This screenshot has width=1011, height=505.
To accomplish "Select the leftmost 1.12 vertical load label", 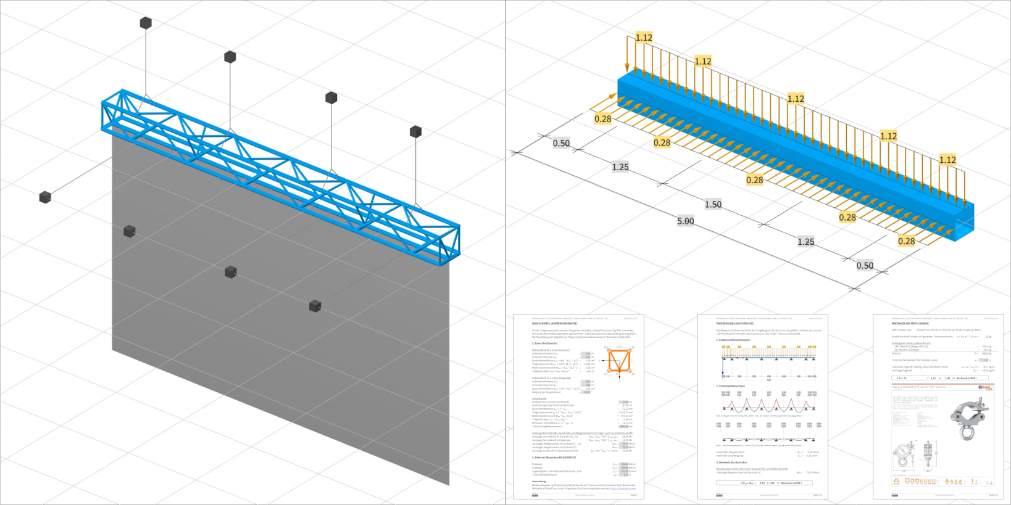I will pos(644,38).
